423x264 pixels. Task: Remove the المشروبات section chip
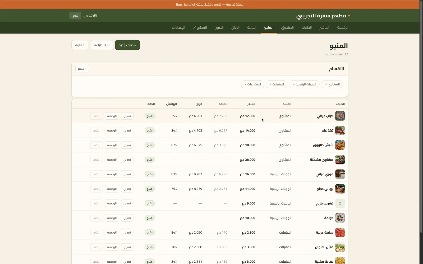click(x=246, y=84)
